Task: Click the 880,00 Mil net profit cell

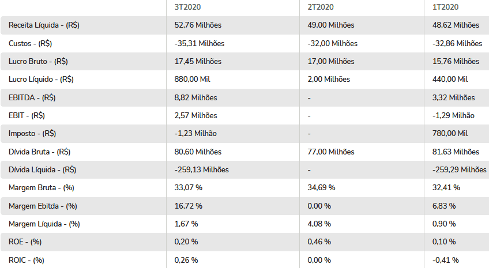Action: 192,80
